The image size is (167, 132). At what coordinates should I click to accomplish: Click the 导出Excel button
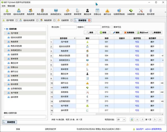click(143, 32)
